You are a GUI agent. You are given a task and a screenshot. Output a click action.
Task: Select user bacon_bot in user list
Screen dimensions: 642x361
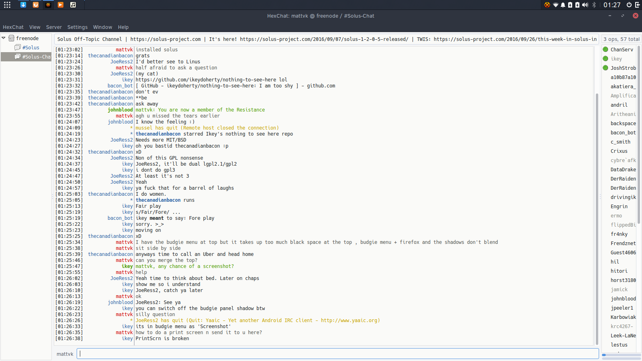623,132
